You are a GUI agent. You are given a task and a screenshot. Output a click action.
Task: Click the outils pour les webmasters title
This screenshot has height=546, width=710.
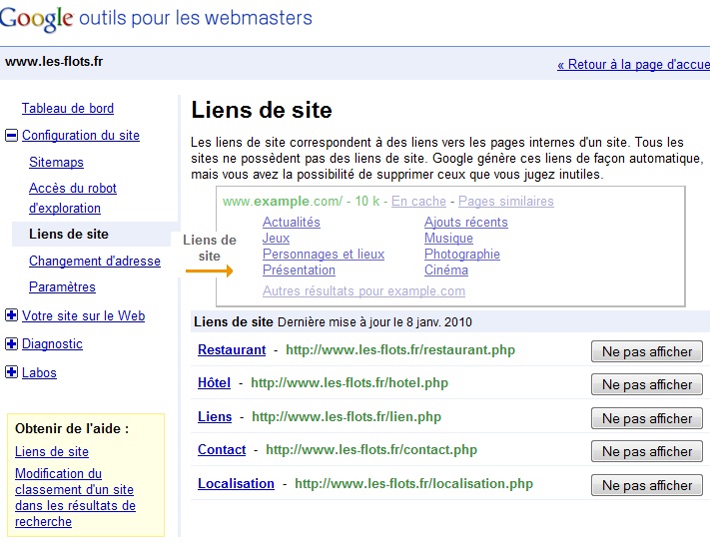(x=196, y=18)
